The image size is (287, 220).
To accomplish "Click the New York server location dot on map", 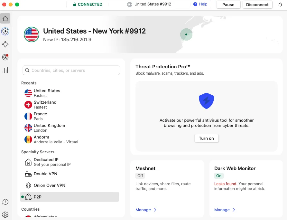I will 186,34.
